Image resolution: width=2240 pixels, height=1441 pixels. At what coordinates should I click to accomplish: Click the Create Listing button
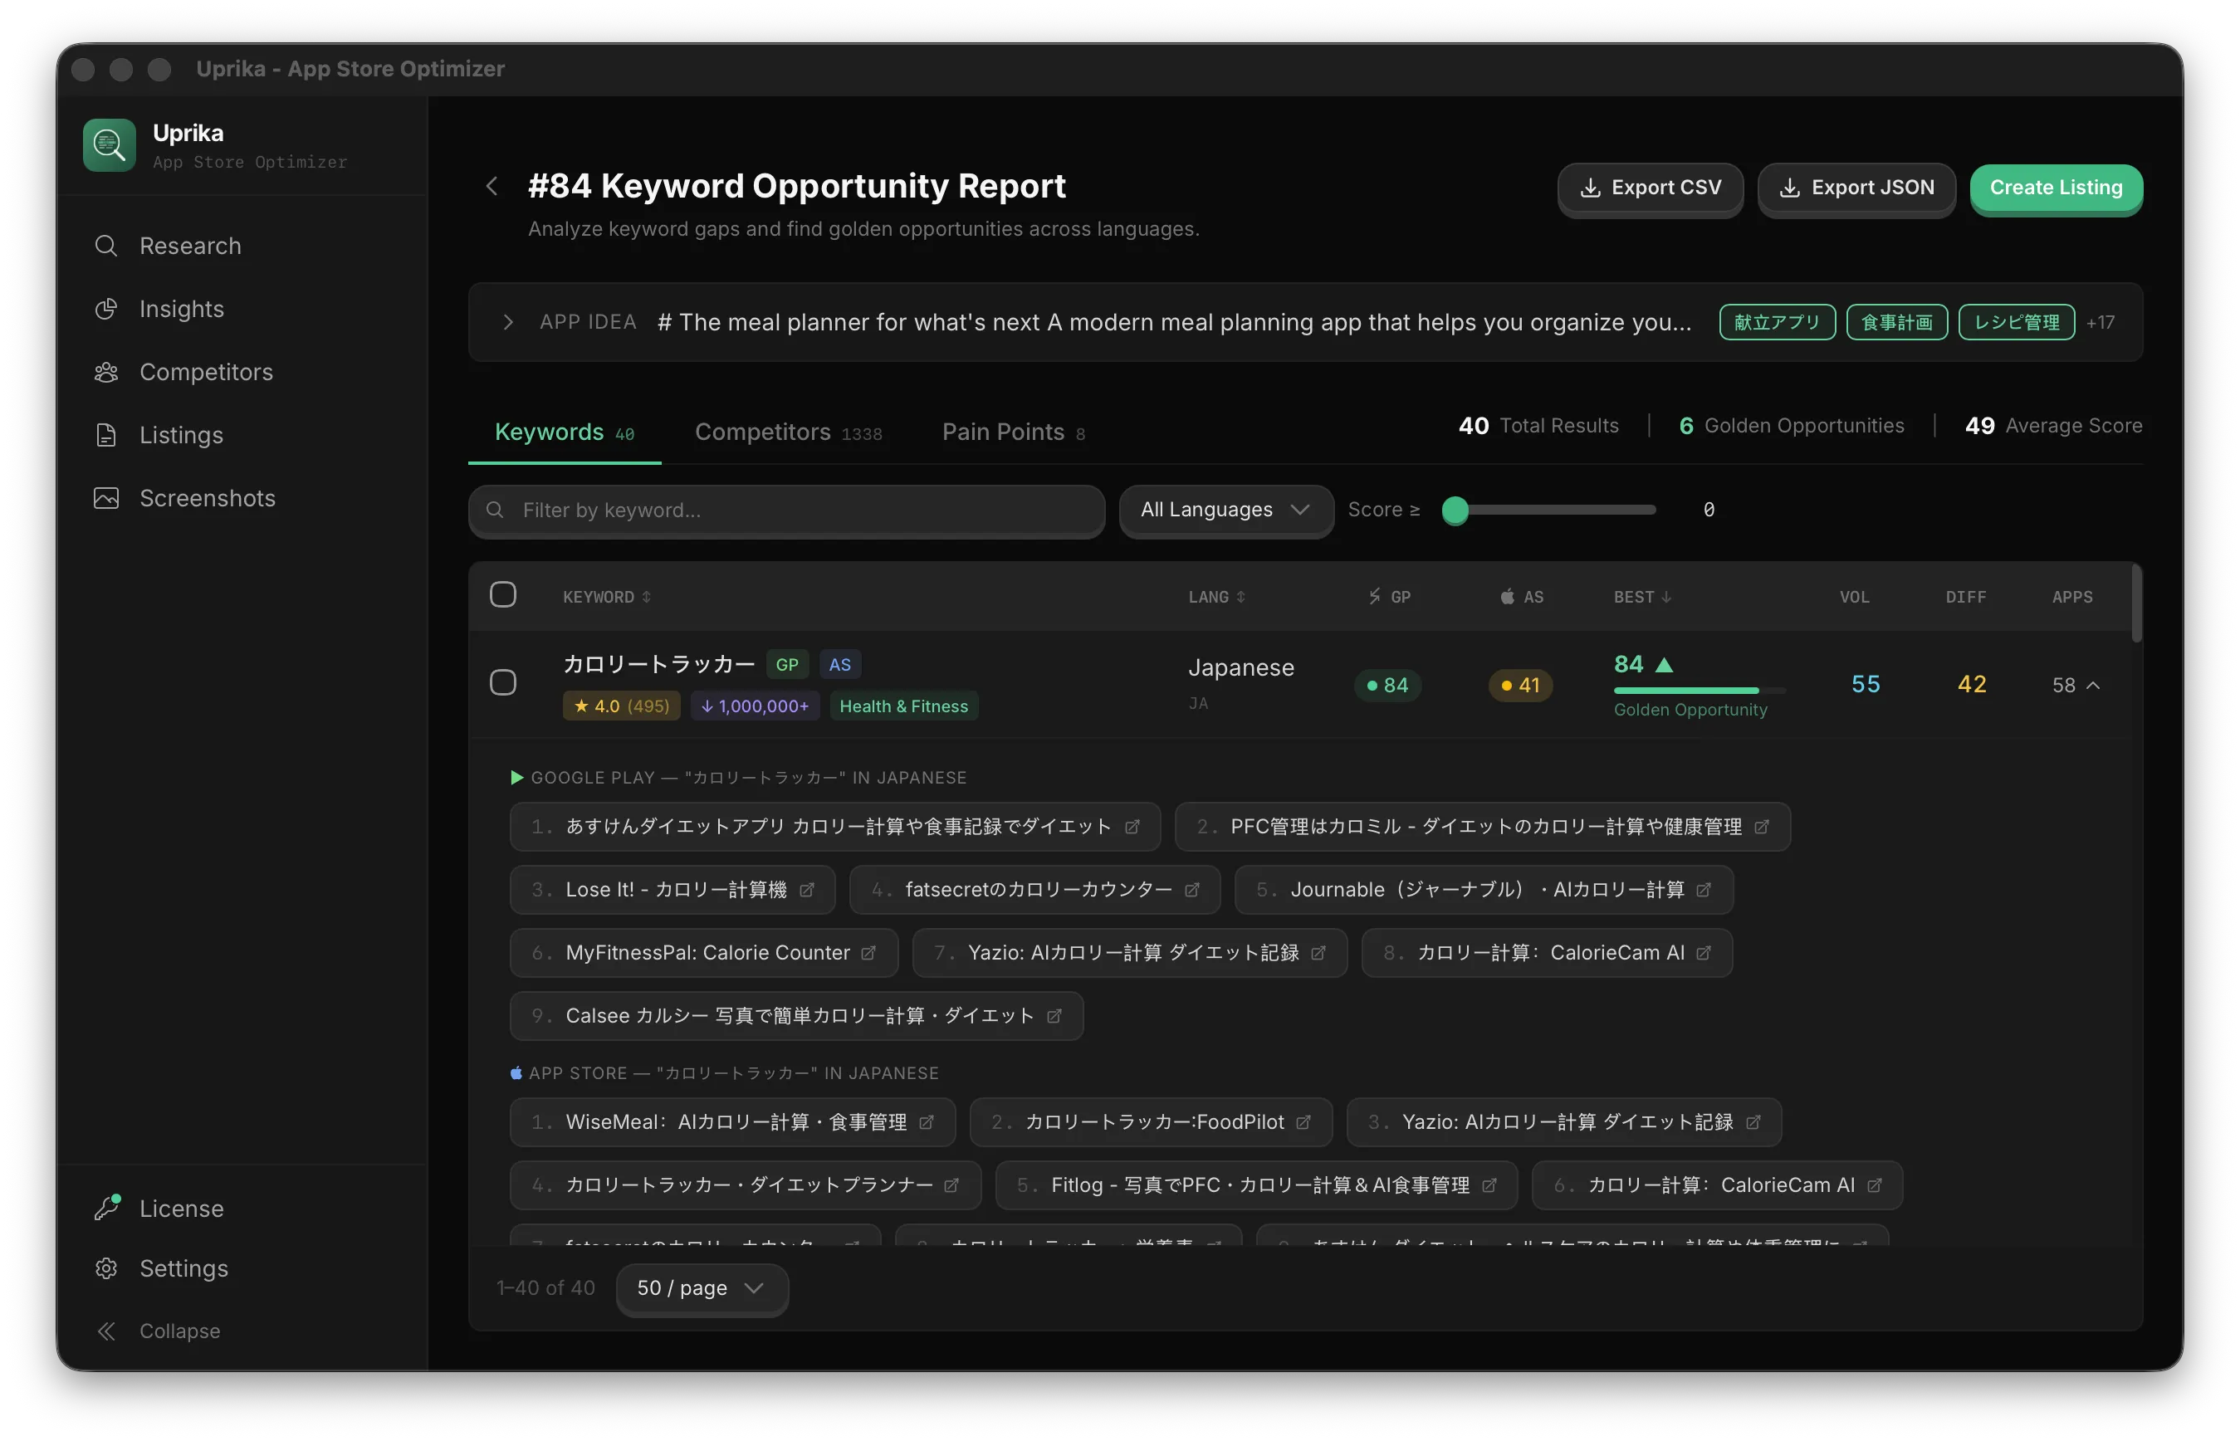pos(2056,188)
